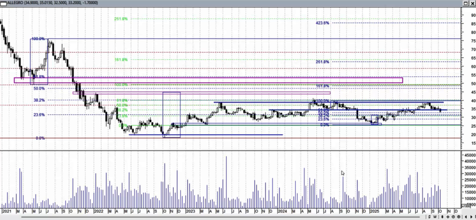Close the ALLEGRO chart window
The width and height of the screenshot is (476, 220).
tap(472, 4)
